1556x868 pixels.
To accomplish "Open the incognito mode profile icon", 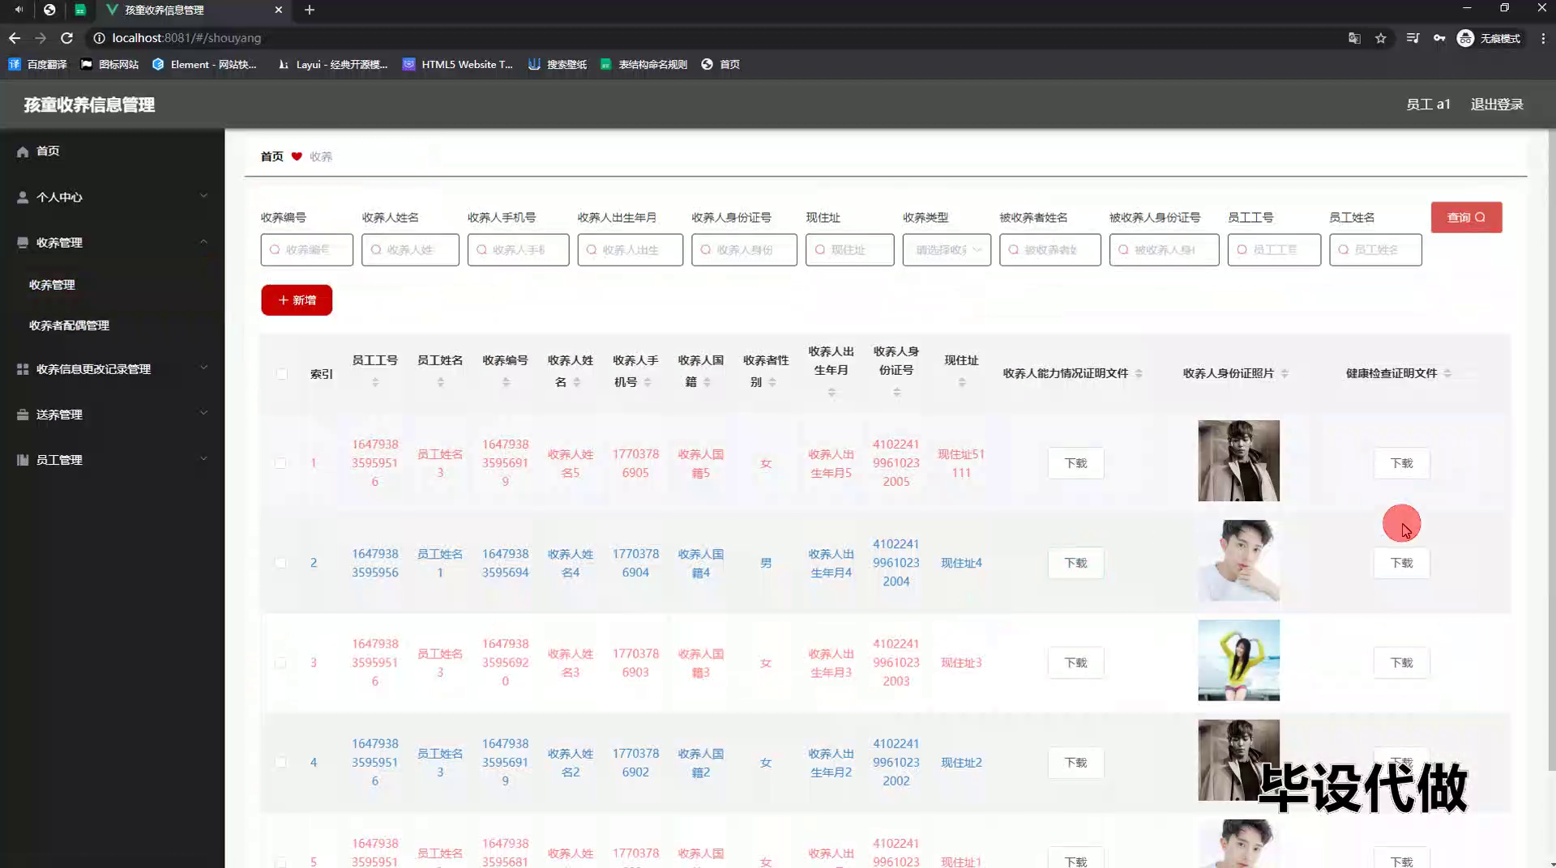I will pos(1489,38).
